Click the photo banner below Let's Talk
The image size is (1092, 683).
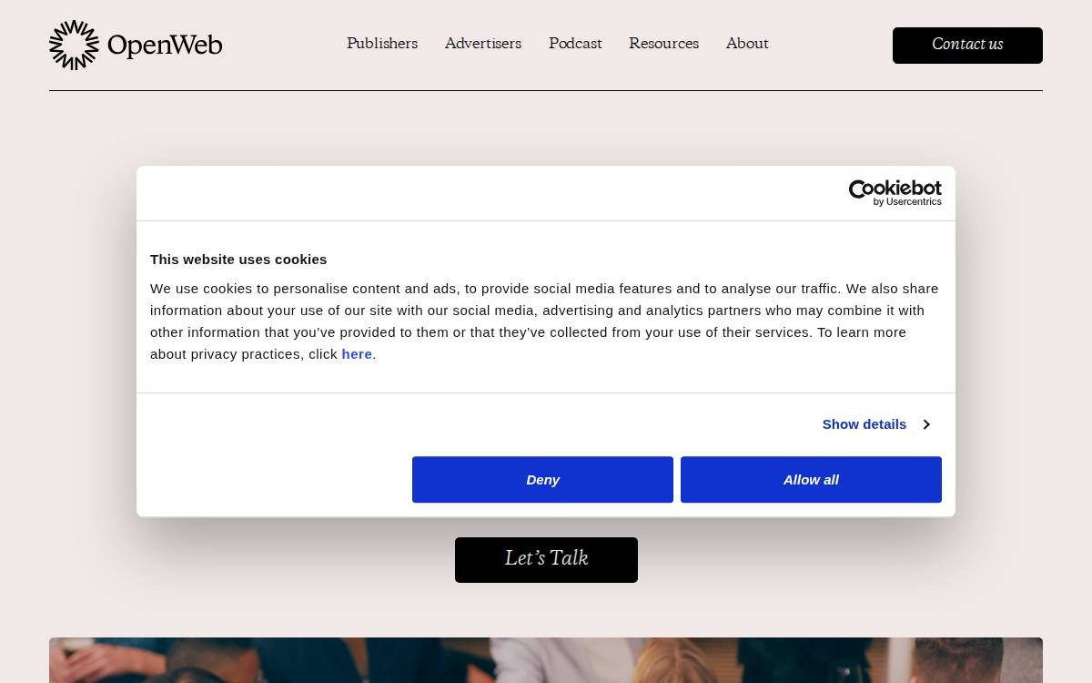click(x=546, y=660)
